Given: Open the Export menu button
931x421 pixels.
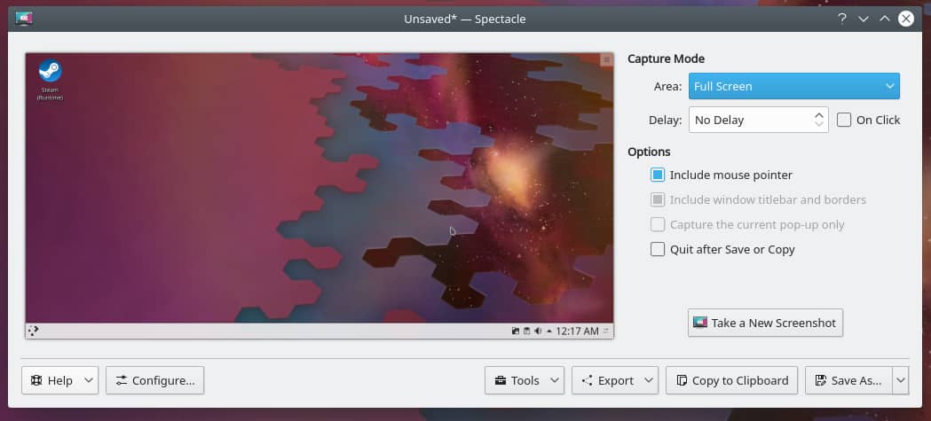Looking at the screenshot, I should (615, 381).
